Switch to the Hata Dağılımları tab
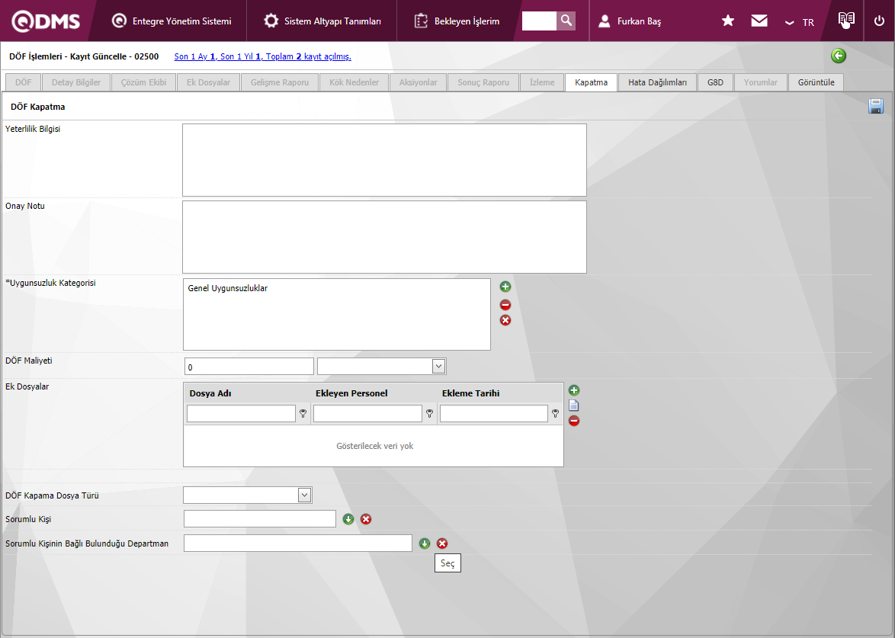Screen dimensions: 895x638 pos(658,82)
